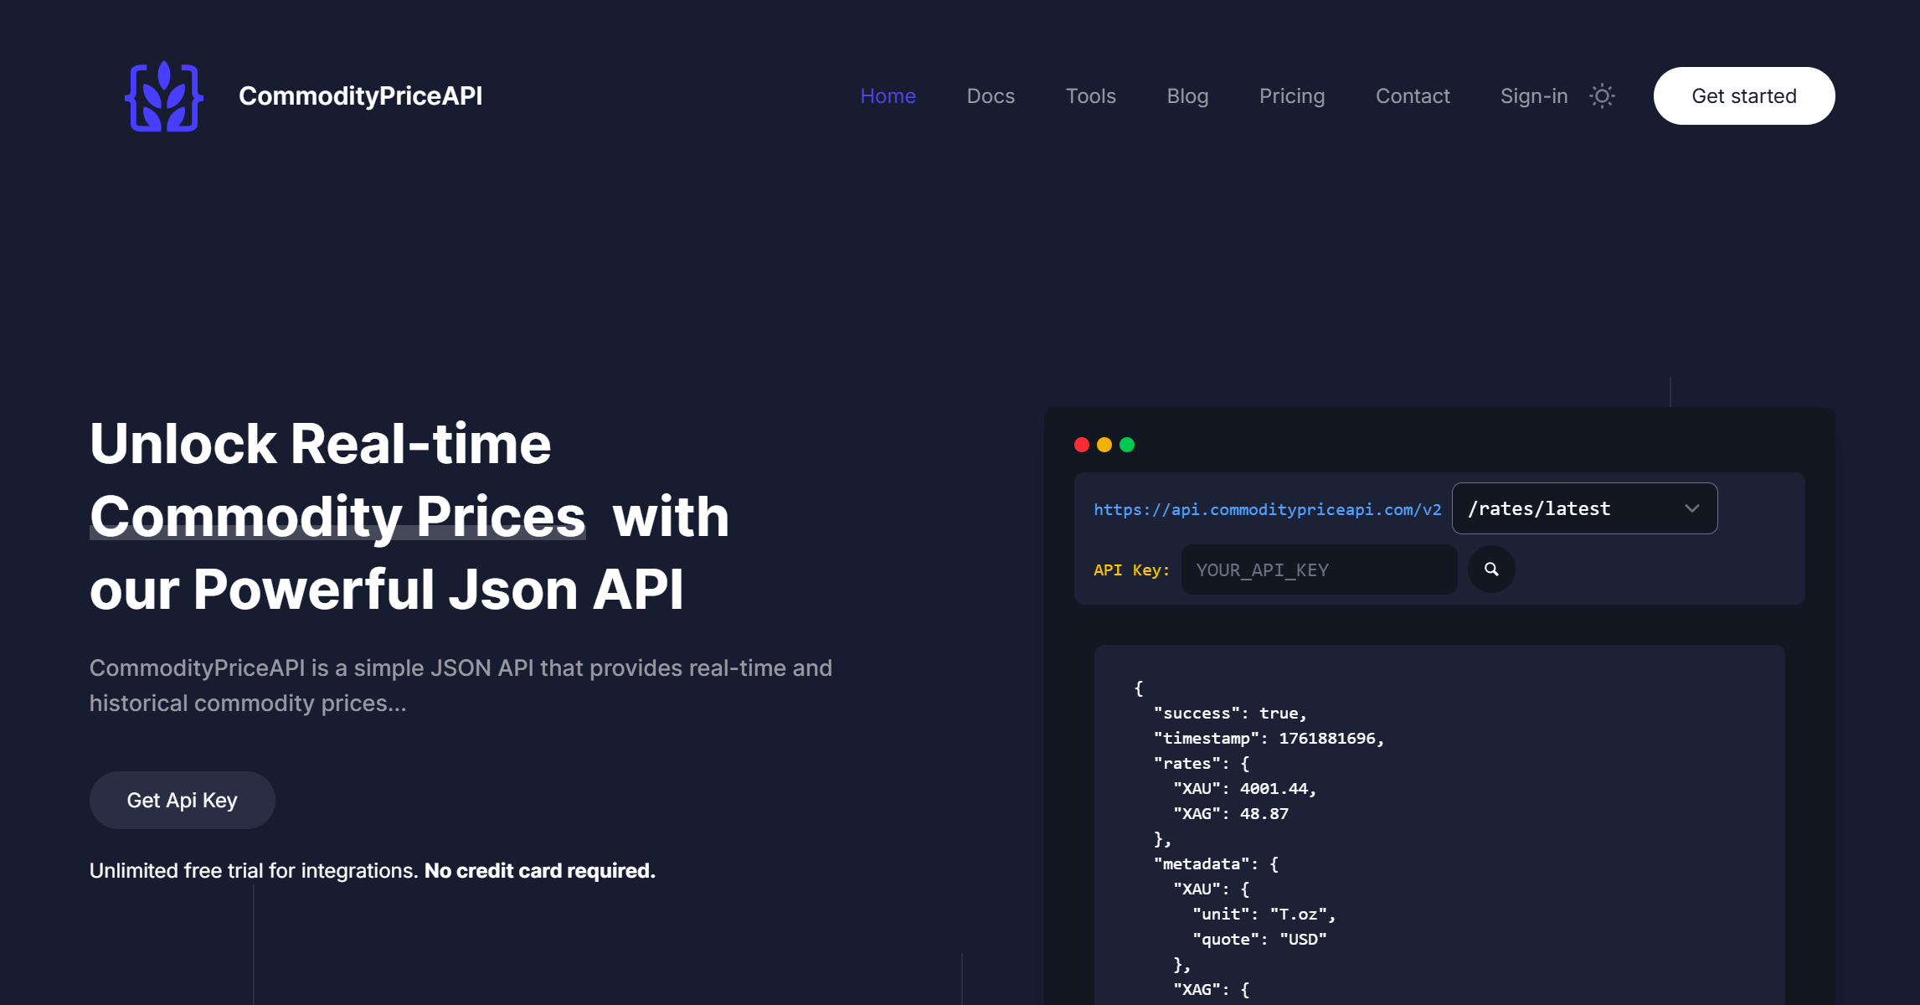The height and width of the screenshot is (1005, 1920).
Task: Click the Get started button
Action: (x=1743, y=95)
